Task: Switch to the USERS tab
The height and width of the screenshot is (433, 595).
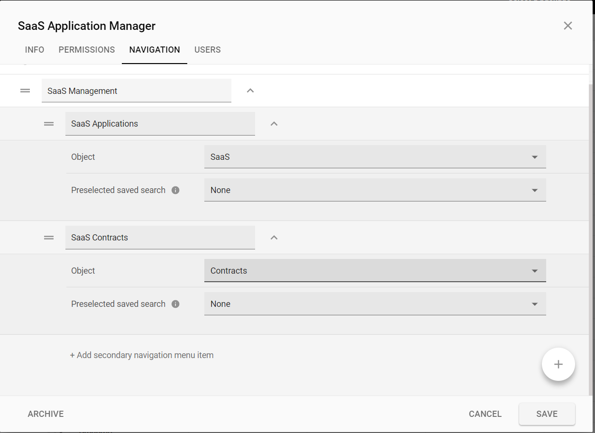Action: click(x=207, y=49)
